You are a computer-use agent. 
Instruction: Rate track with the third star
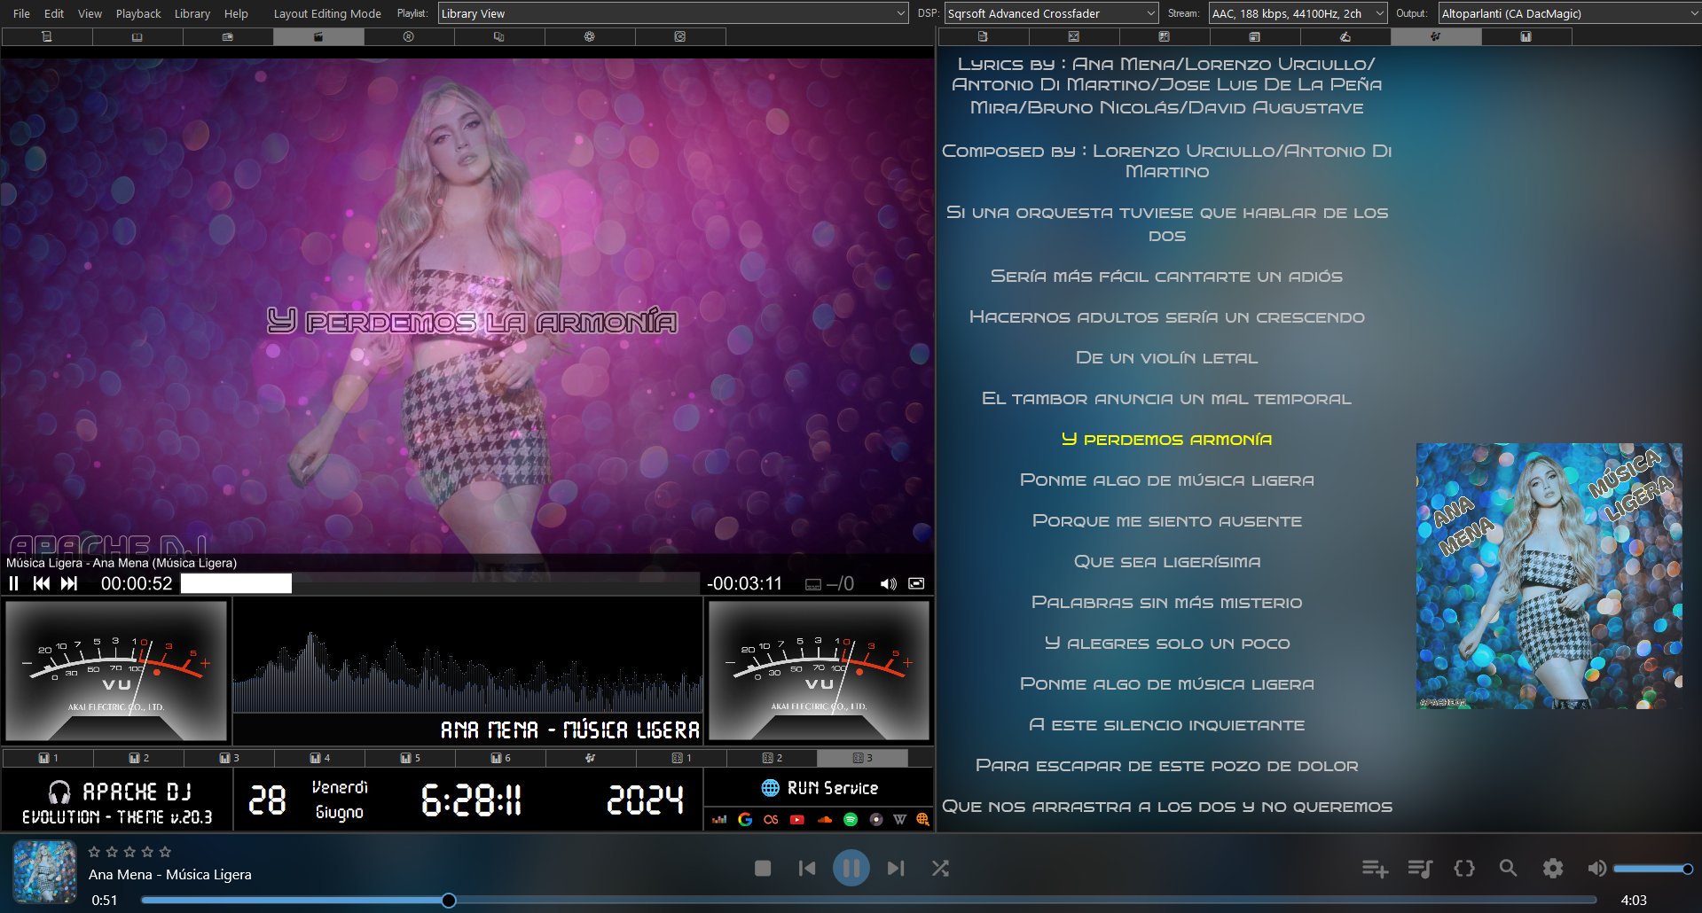(x=129, y=852)
